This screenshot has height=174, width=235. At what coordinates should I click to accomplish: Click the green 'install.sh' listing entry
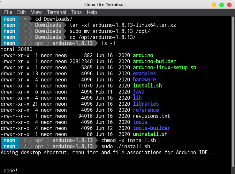[147, 86]
